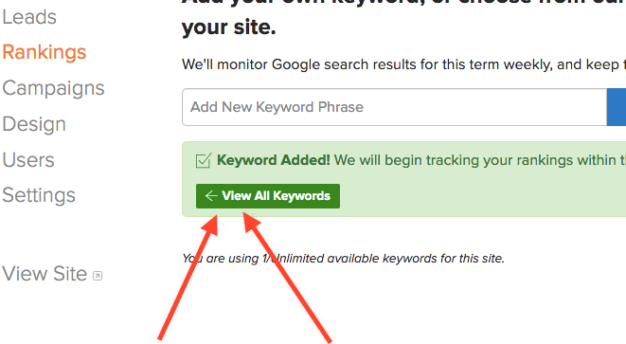Open the Leads section in sidebar
626x344 pixels.
click(29, 17)
